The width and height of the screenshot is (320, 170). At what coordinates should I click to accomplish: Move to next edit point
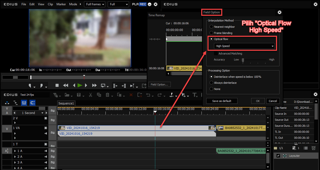pos(124,86)
